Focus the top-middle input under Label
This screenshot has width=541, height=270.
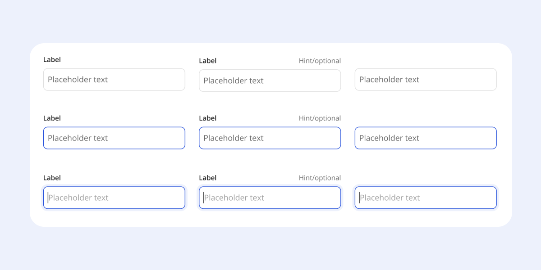pos(270,81)
